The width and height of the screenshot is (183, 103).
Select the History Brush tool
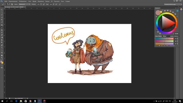(2, 32)
